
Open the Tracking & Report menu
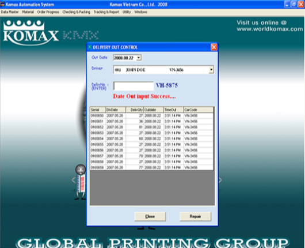(x=106, y=12)
